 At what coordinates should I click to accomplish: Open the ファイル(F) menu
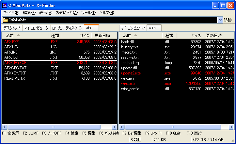(x=11, y=13)
